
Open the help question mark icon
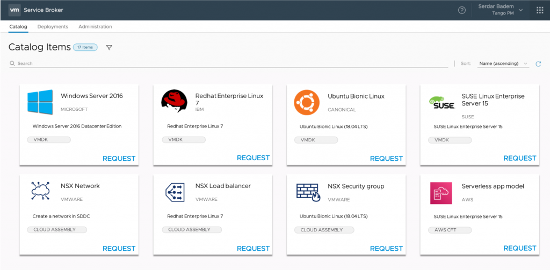(462, 10)
